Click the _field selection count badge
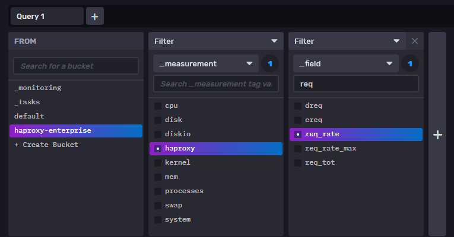This screenshot has width=454, height=237. pyautogui.click(x=410, y=63)
